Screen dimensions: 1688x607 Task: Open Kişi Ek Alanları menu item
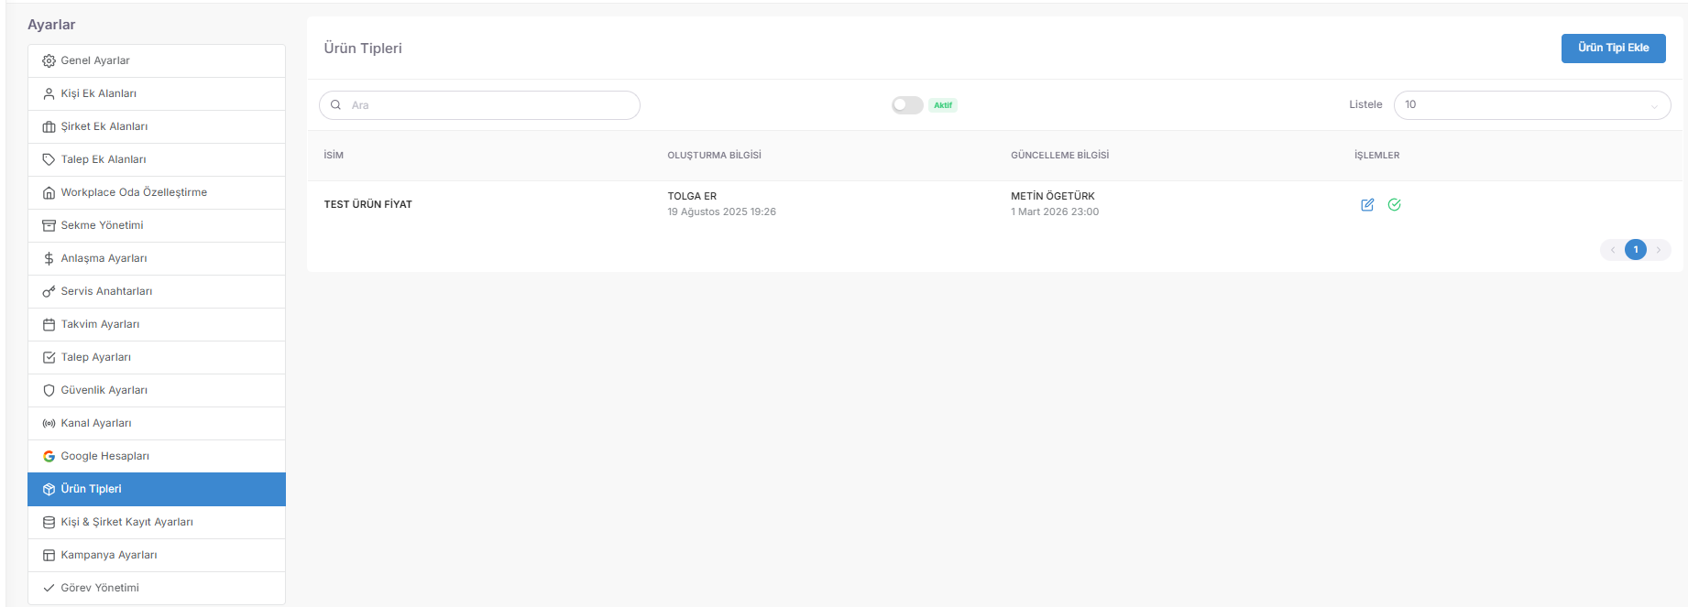click(157, 93)
